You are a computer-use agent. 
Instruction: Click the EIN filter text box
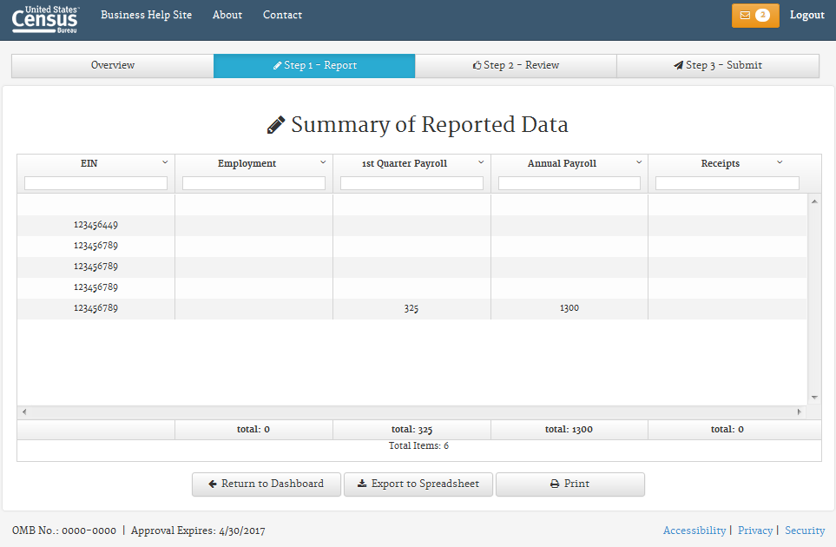95,183
